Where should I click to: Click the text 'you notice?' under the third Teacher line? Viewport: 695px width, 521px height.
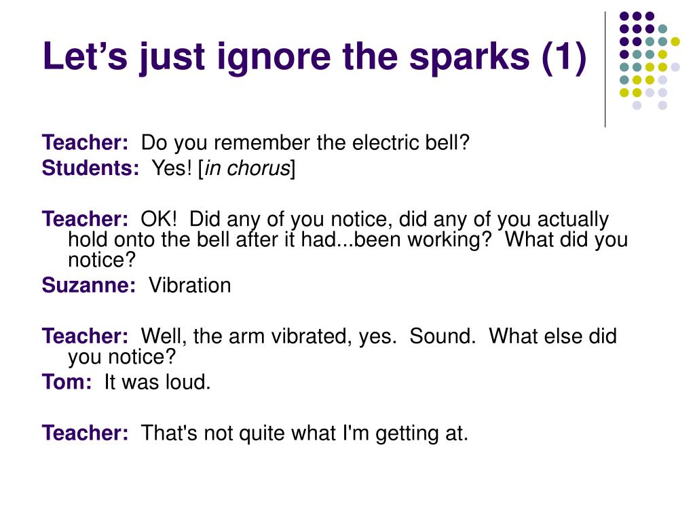[x=122, y=357]
